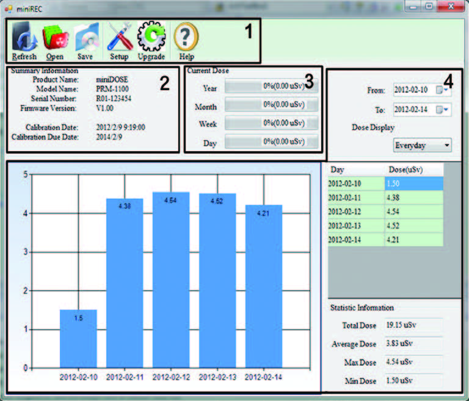
Task: Click the From date field 2012-02-10
Action: coord(413,90)
